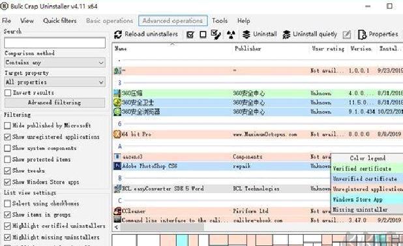
Task: Open the Quick filters menu
Action: point(59,21)
